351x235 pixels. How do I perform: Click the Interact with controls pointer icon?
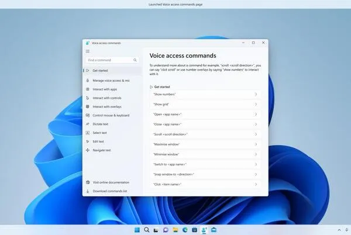point(88,98)
